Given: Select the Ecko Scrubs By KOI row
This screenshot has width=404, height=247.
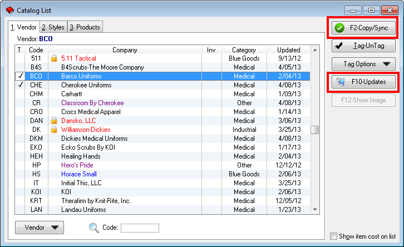Looking at the screenshot, I should [162, 147].
